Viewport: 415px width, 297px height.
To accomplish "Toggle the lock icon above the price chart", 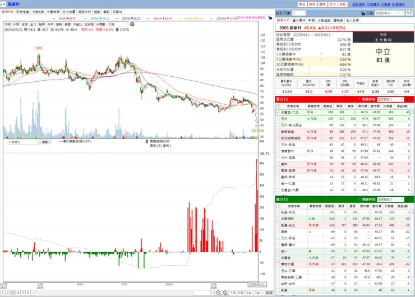I will (x=270, y=18).
